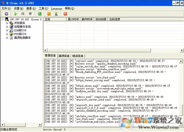Image resolution: width=184 pixels, height=132 pixels.
Task: Click log panel scroll up arrow
Action: [181, 61]
